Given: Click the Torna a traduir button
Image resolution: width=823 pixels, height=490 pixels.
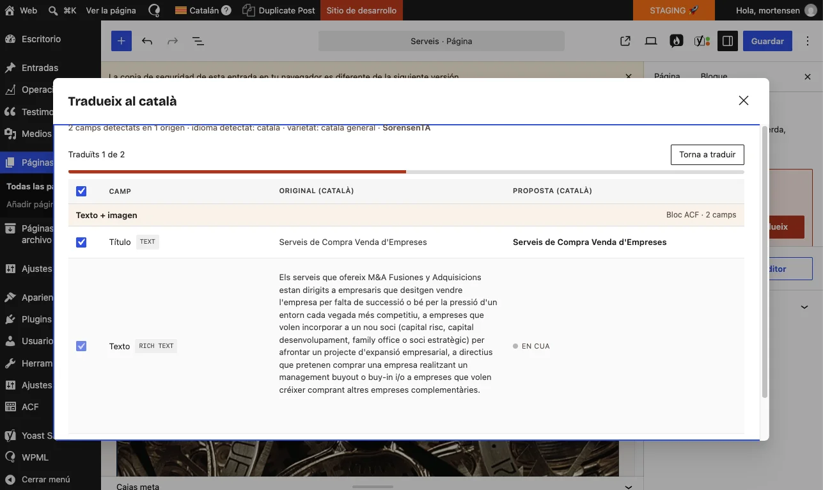Looking at the screenshot, I should (x=707, y=155).
